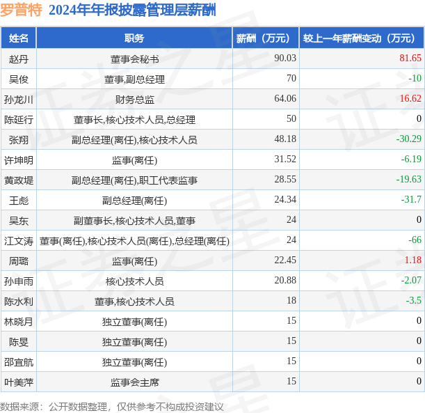Click the change value -66

(415, 240)
